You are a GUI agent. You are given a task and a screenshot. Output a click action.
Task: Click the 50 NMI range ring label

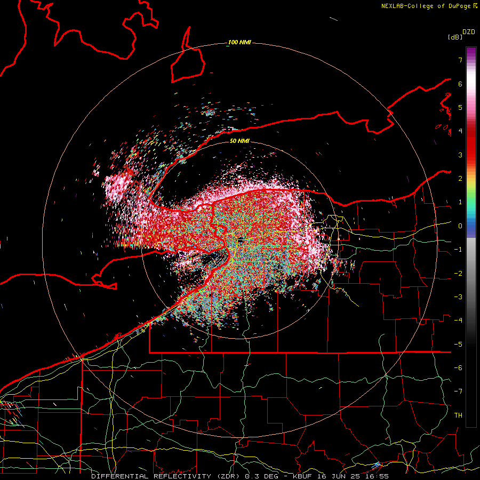coord(239,141)
